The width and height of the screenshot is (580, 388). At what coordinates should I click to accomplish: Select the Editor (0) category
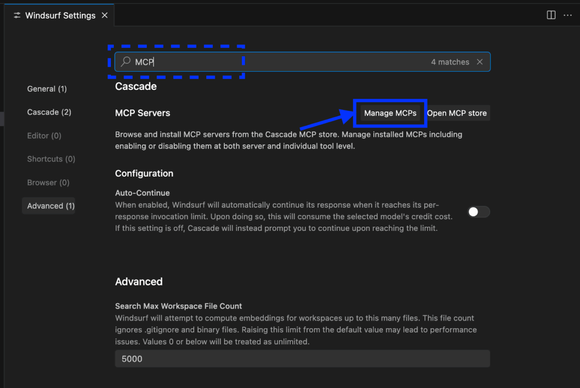coord(44,136)
